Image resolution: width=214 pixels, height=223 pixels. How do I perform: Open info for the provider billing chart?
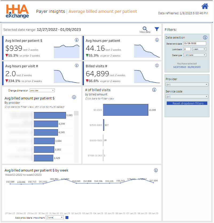tap(74, 97)
